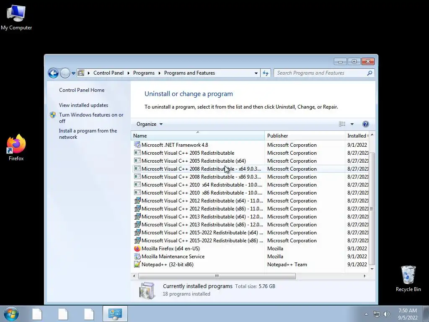
Task: Click 9/1/2022 date for .NET Framework
Action: coord(357,145)
